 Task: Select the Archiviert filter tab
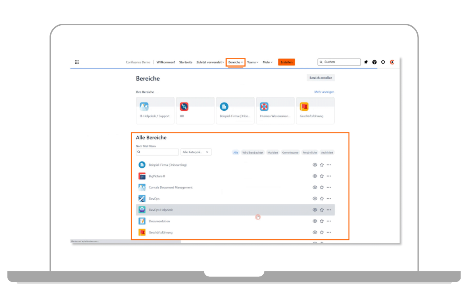point(327,152)
